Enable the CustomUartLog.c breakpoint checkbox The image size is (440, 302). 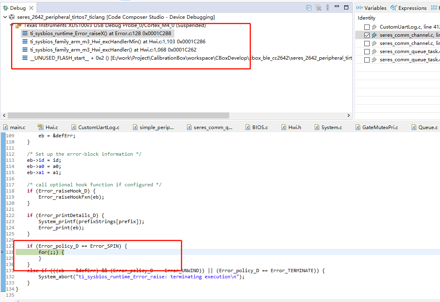click(367, 27)
